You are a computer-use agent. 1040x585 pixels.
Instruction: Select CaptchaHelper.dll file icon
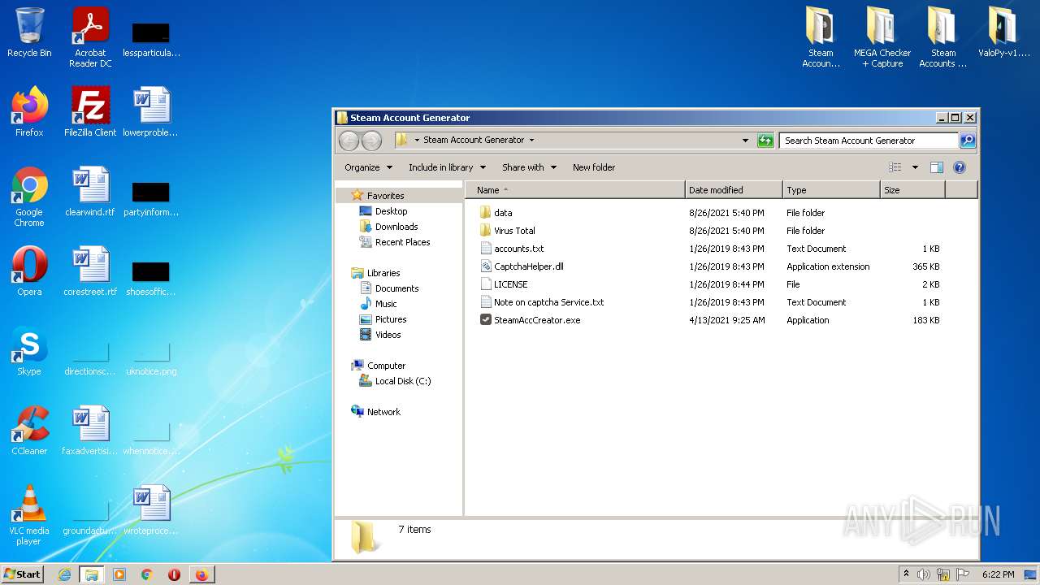[x=486, y=266]
